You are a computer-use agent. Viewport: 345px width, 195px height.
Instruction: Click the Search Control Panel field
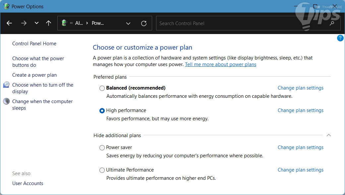(x=242, y=23)
